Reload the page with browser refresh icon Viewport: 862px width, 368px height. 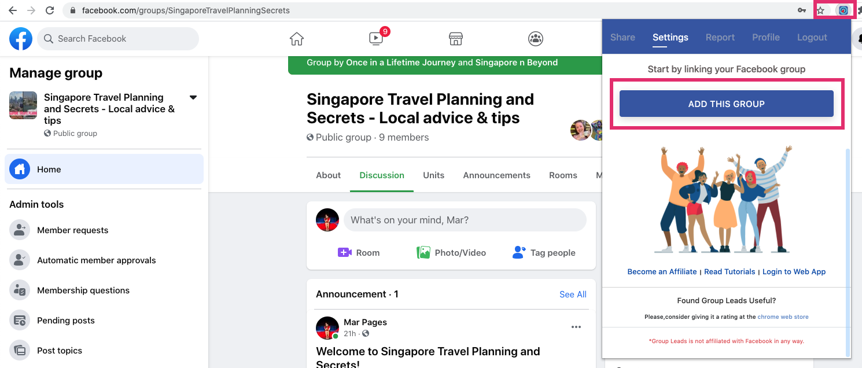[x=50, y=10]
